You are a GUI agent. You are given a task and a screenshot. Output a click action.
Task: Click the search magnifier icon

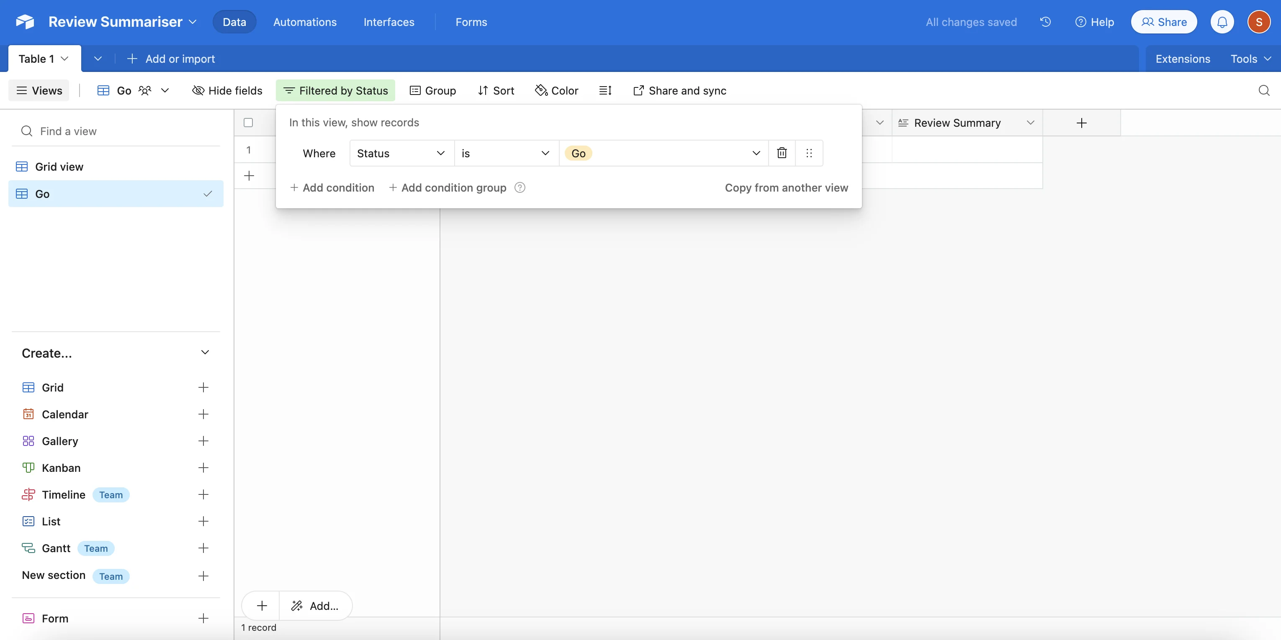pyautogui.click(x=1263, y=90)
